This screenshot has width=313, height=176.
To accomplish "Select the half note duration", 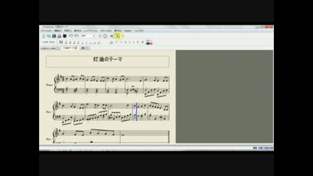I will tap(86, 42).
